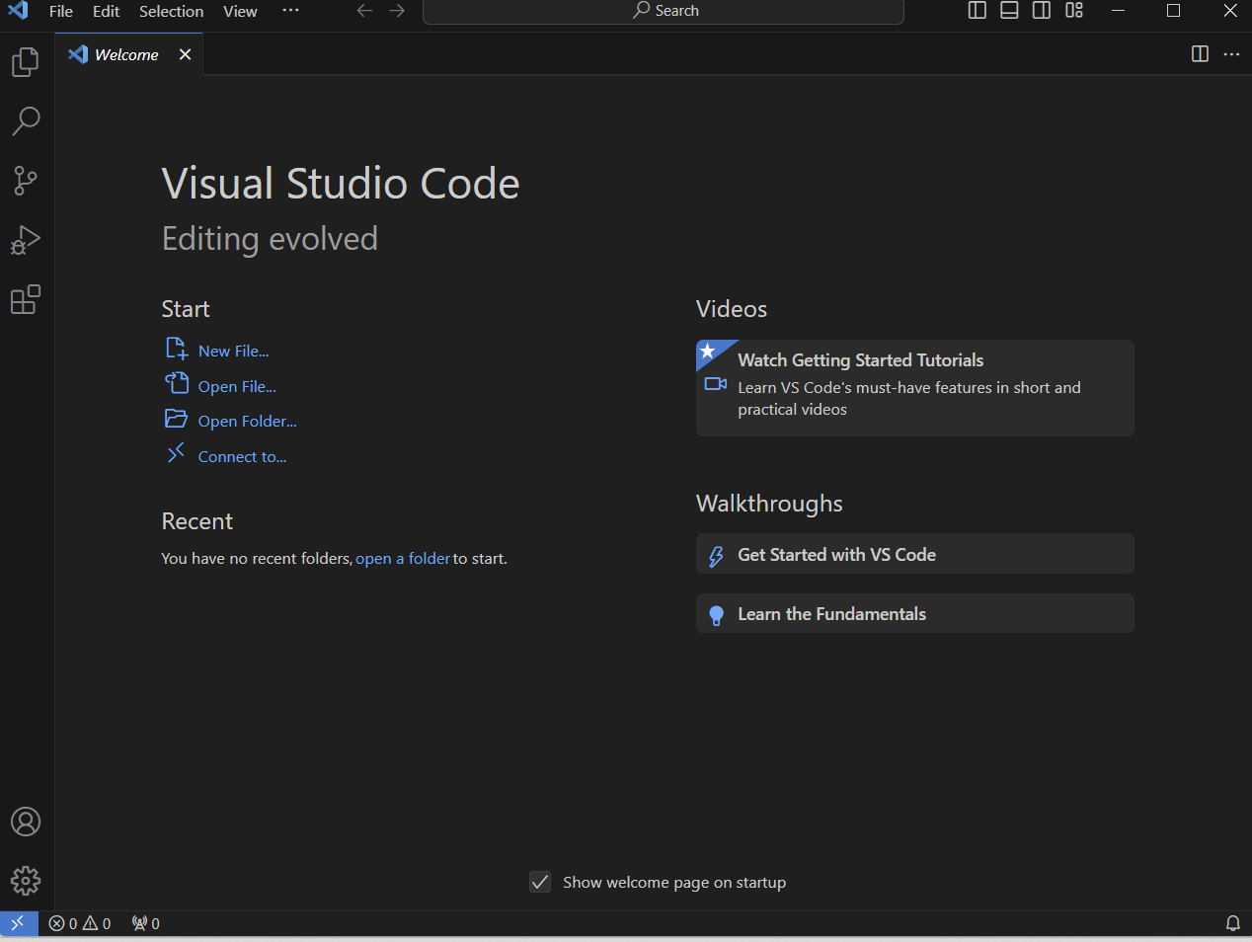Viewport: 1252px width, 942px height.
Task: Click the lightbulb icon beside Learn the Fundamentals
Action: click(717, 616)
